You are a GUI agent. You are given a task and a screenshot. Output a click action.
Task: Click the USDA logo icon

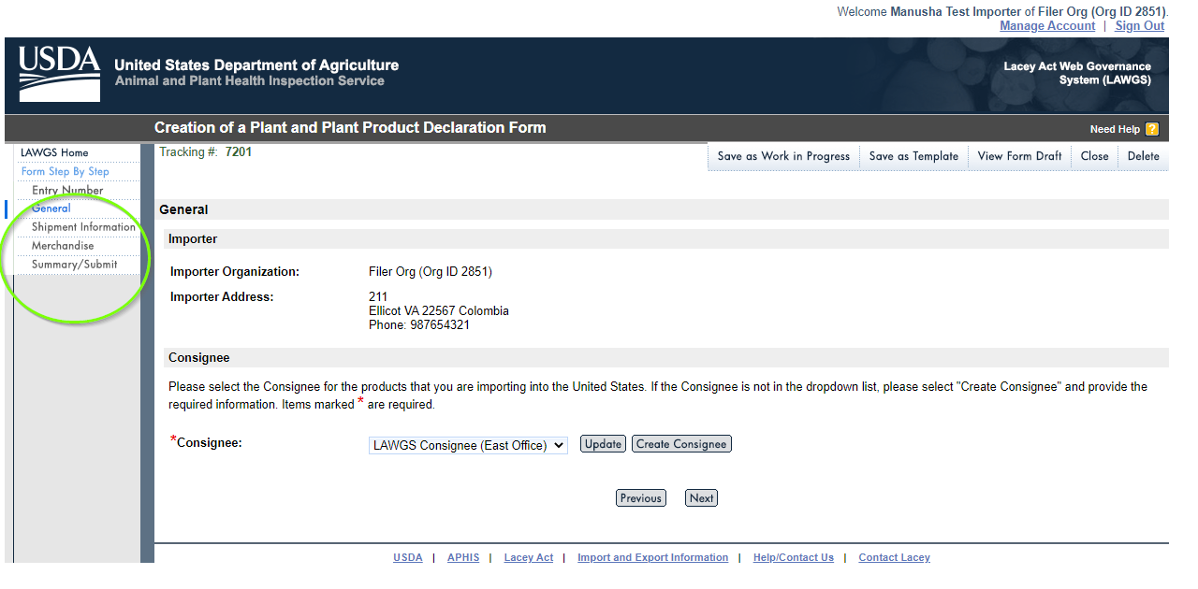tap(59, 73)
